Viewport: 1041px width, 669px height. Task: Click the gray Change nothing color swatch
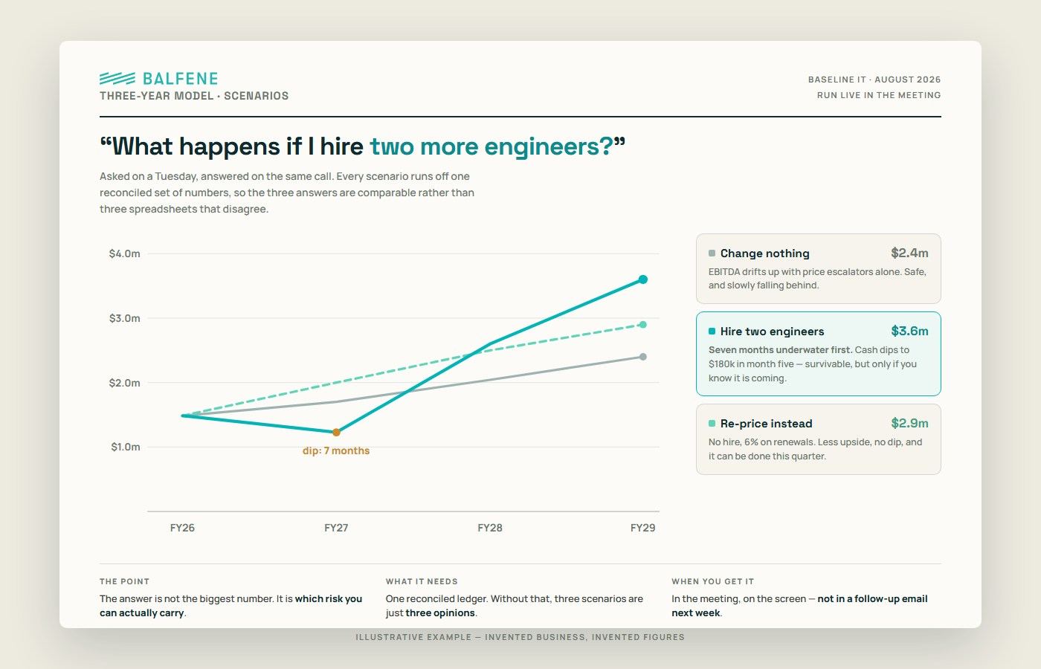[712, 253]
